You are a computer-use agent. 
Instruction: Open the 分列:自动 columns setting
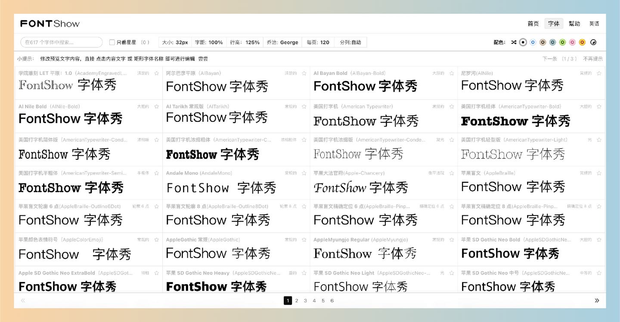coord(350,42)
